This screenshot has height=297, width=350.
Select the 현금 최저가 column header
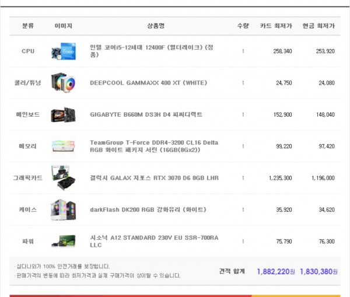[x=318, y=26]
